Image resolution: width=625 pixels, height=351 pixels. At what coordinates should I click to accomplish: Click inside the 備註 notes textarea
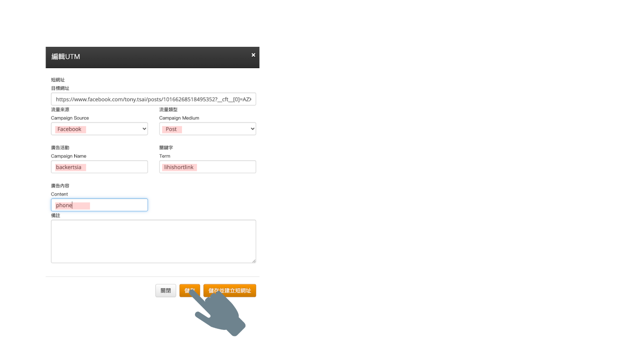point(154,241)
